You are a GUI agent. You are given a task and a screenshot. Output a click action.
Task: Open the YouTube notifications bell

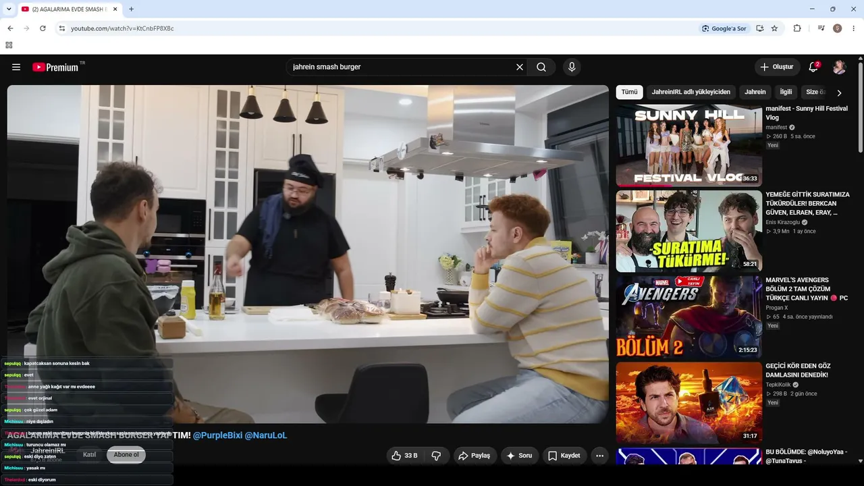click(813, 67)
